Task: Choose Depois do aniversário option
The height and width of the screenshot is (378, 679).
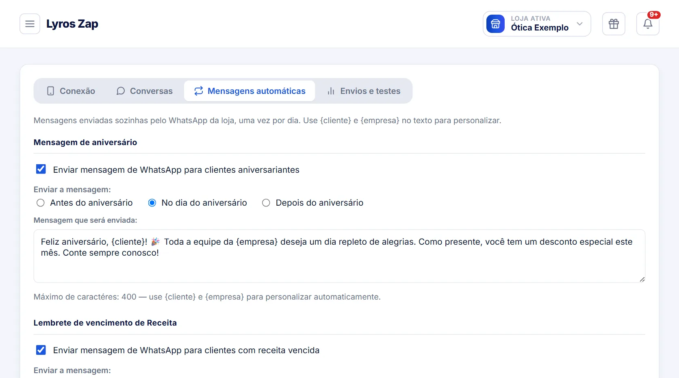Action: click(x=266, y=203)
